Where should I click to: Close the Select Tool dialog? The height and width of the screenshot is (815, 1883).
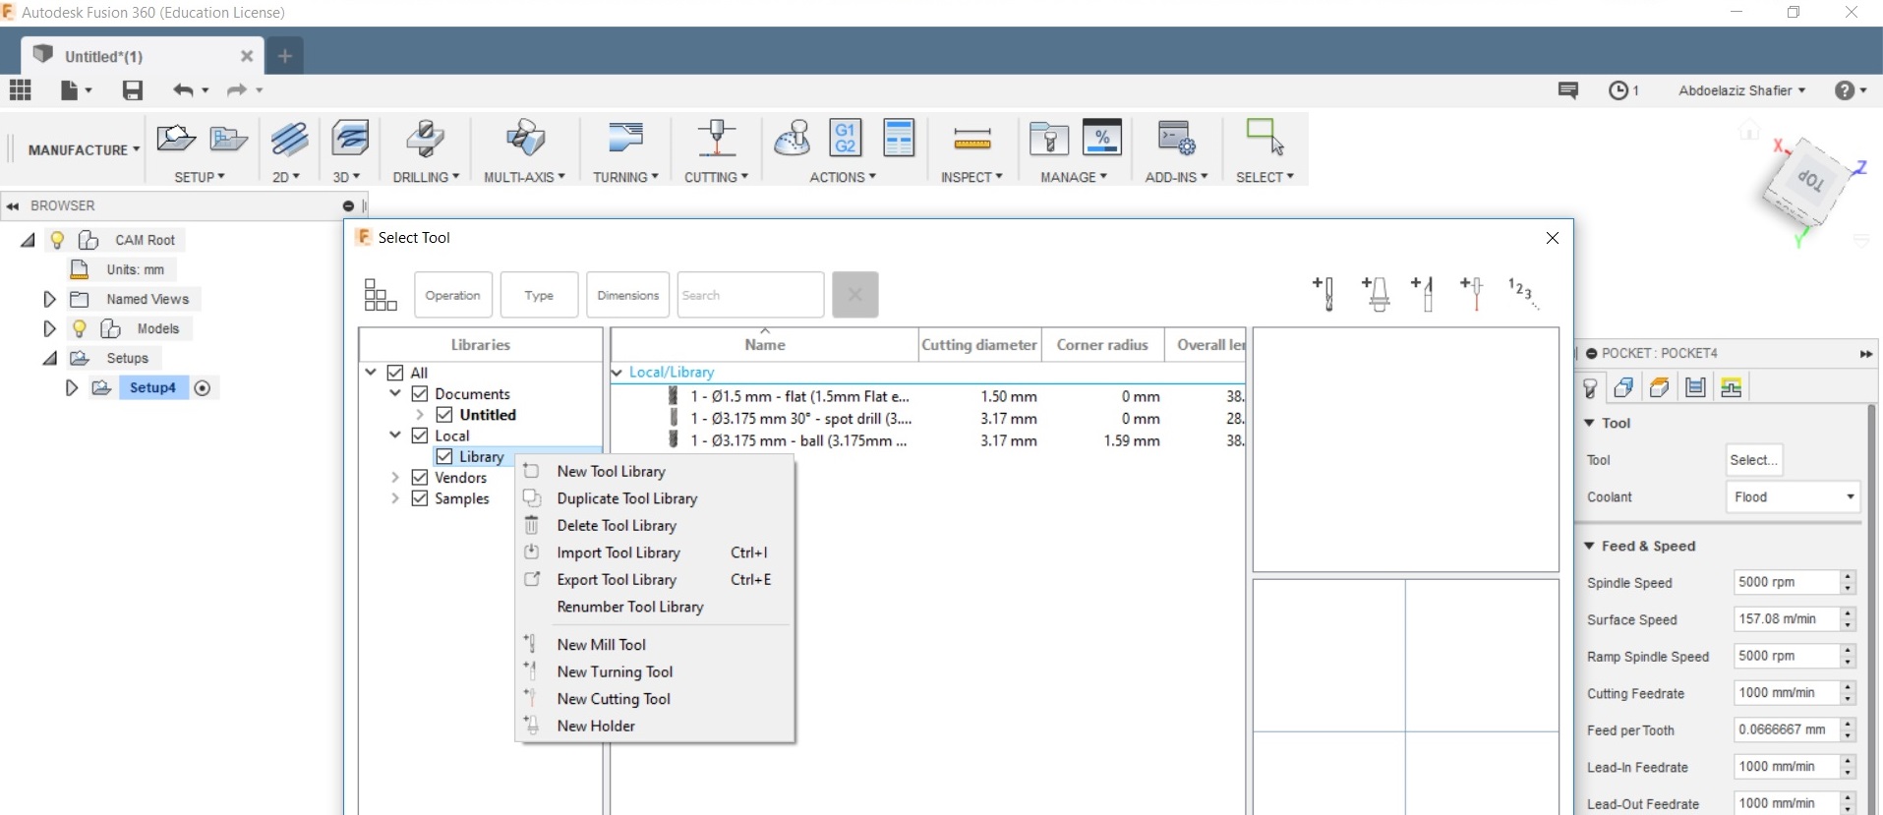click(1553, 238)
